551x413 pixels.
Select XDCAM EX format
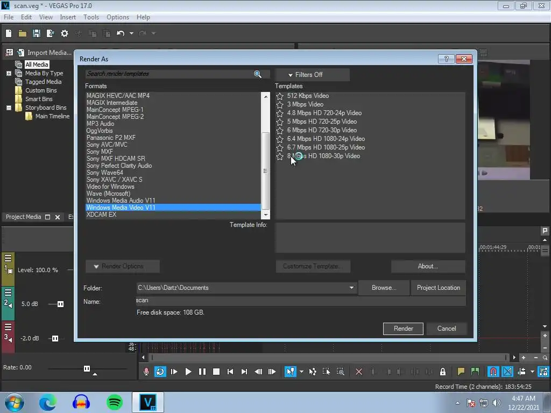(101, 215)
